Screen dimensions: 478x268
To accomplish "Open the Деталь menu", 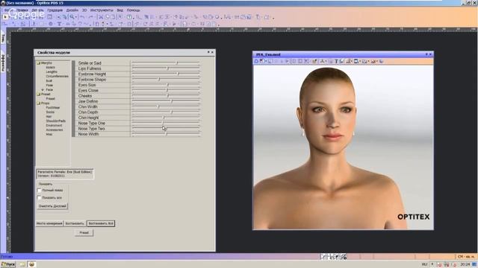I will [38, 10].
